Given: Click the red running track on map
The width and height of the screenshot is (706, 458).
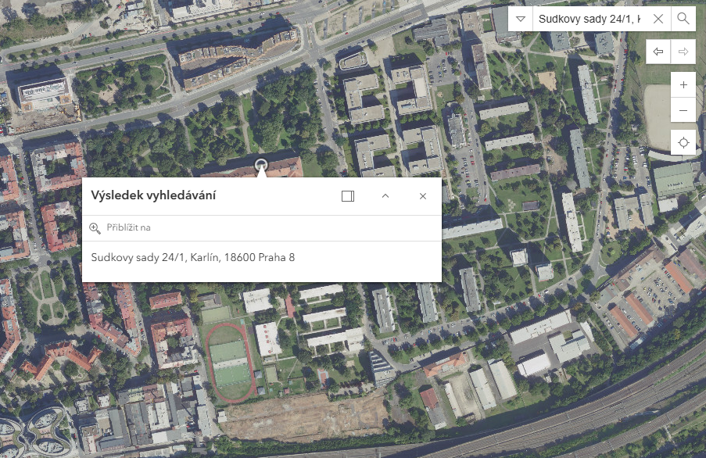Looking at the screenshot, I should (210, 360).
